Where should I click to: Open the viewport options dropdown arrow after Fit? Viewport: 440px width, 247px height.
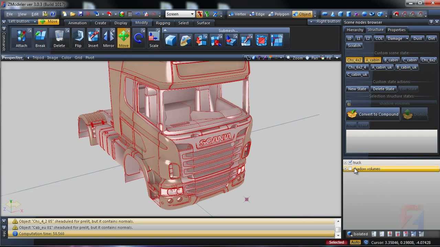pyautogui.click(x=337, y=58)
